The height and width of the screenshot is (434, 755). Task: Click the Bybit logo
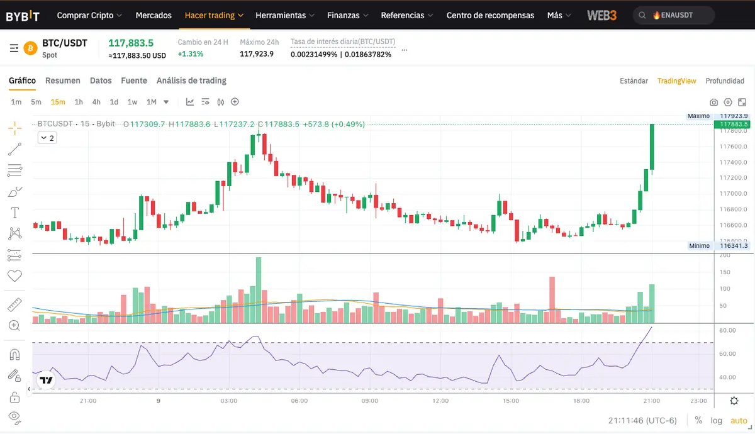tap(23, 15)
